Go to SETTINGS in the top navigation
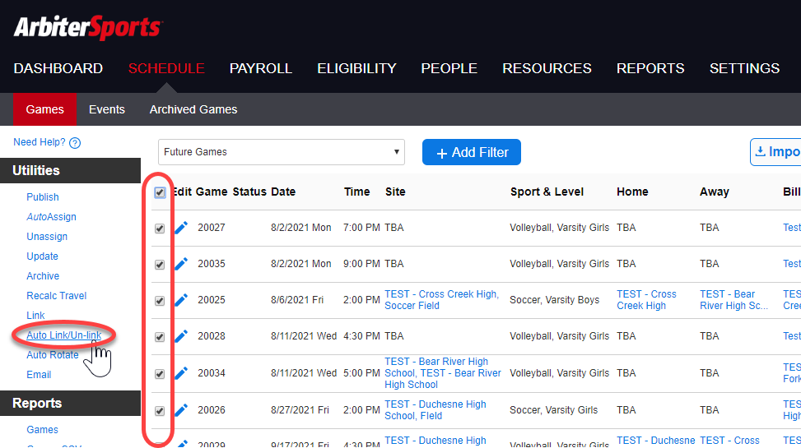The image size is (801, 448). click(744, 68)
